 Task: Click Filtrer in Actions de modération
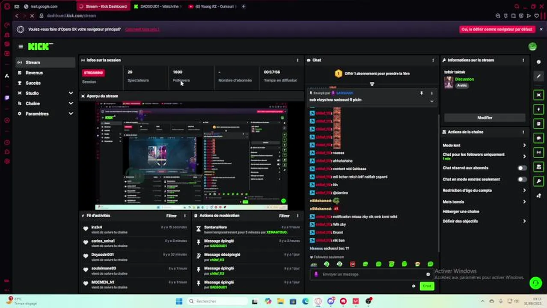pyautogui.click(x=284, y=216)
